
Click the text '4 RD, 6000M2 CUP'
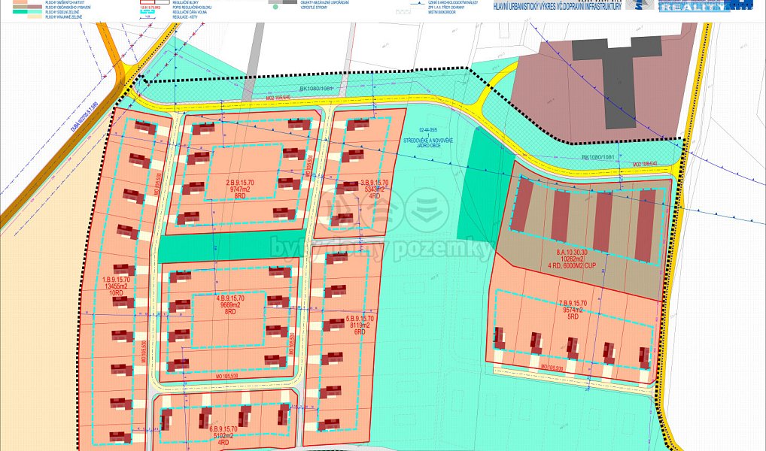pyautogui.click(x=572, y=266)
